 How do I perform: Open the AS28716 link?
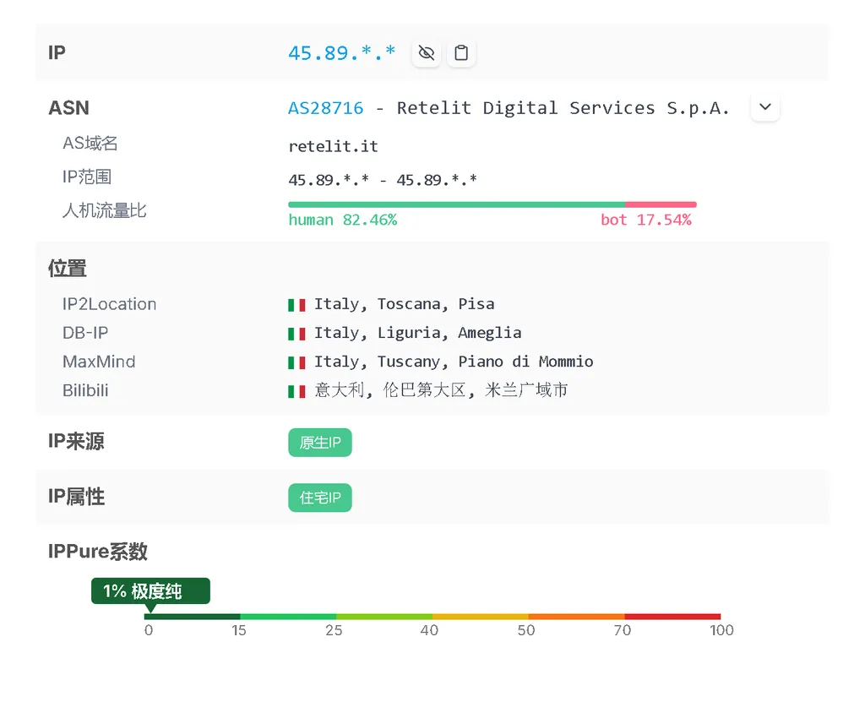coord(326,108)
